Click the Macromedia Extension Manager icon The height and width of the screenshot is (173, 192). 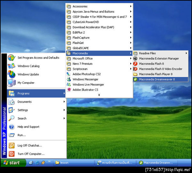tap(135, 59)
